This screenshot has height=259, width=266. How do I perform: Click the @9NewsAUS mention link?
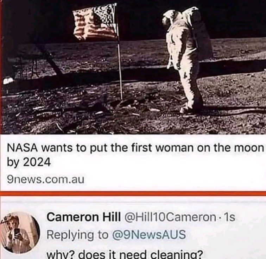pyautogui.click(x=148, y=235)
